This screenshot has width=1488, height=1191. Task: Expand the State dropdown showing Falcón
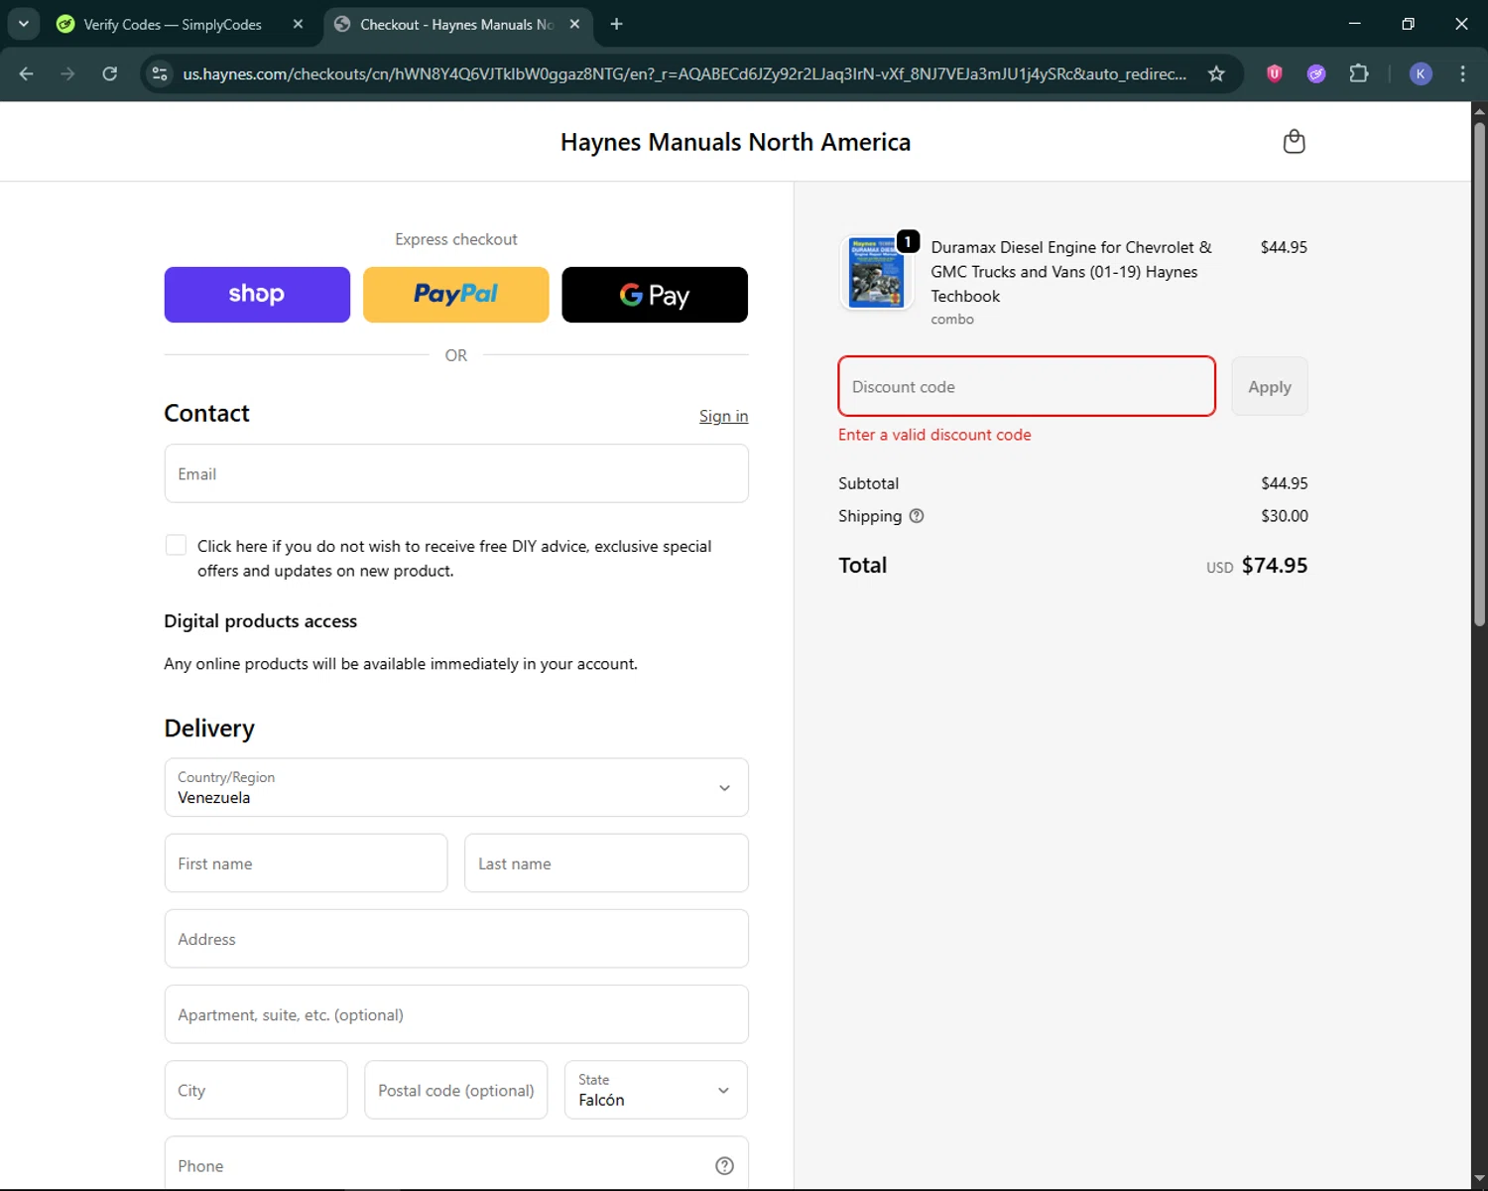click(656, 1090)
